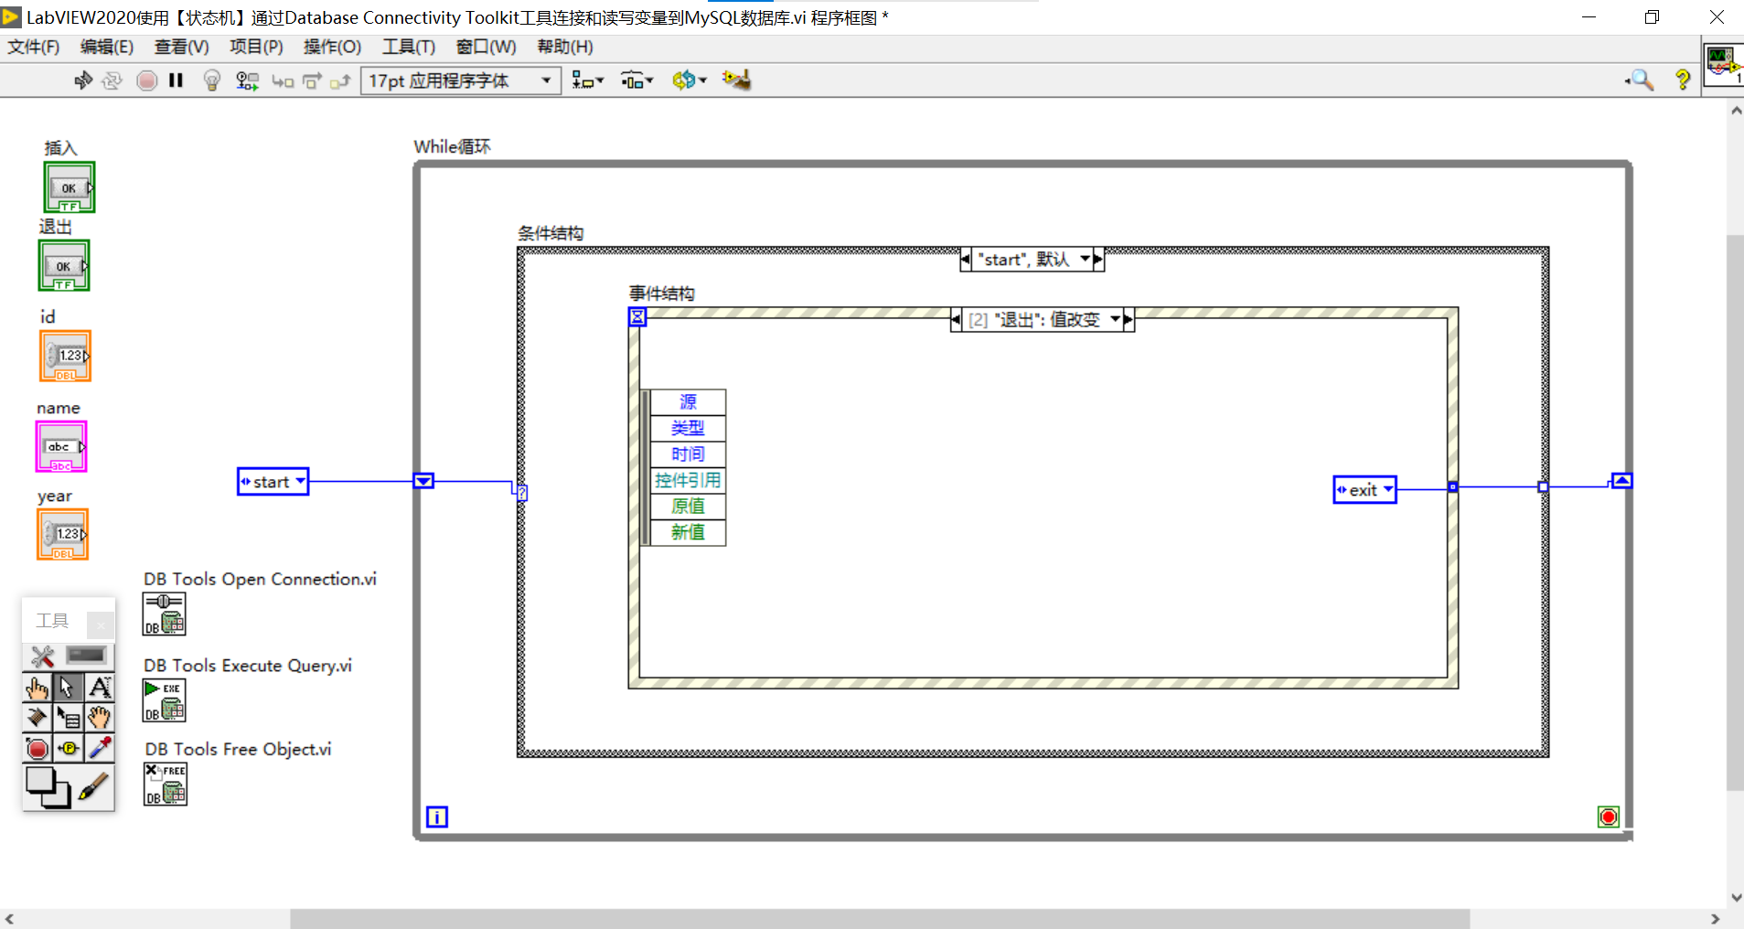Viewport: 1744px width, 929px height.
Task: Go to next case after "start"
Action: (x=1098, y=260)
